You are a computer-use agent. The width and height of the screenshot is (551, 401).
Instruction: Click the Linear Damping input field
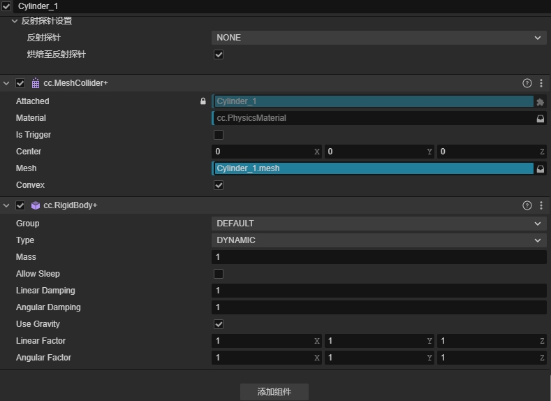coord(379,291)
